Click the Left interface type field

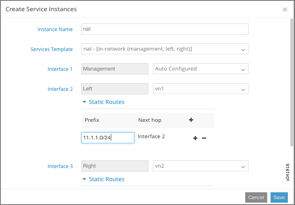(115, 89)
